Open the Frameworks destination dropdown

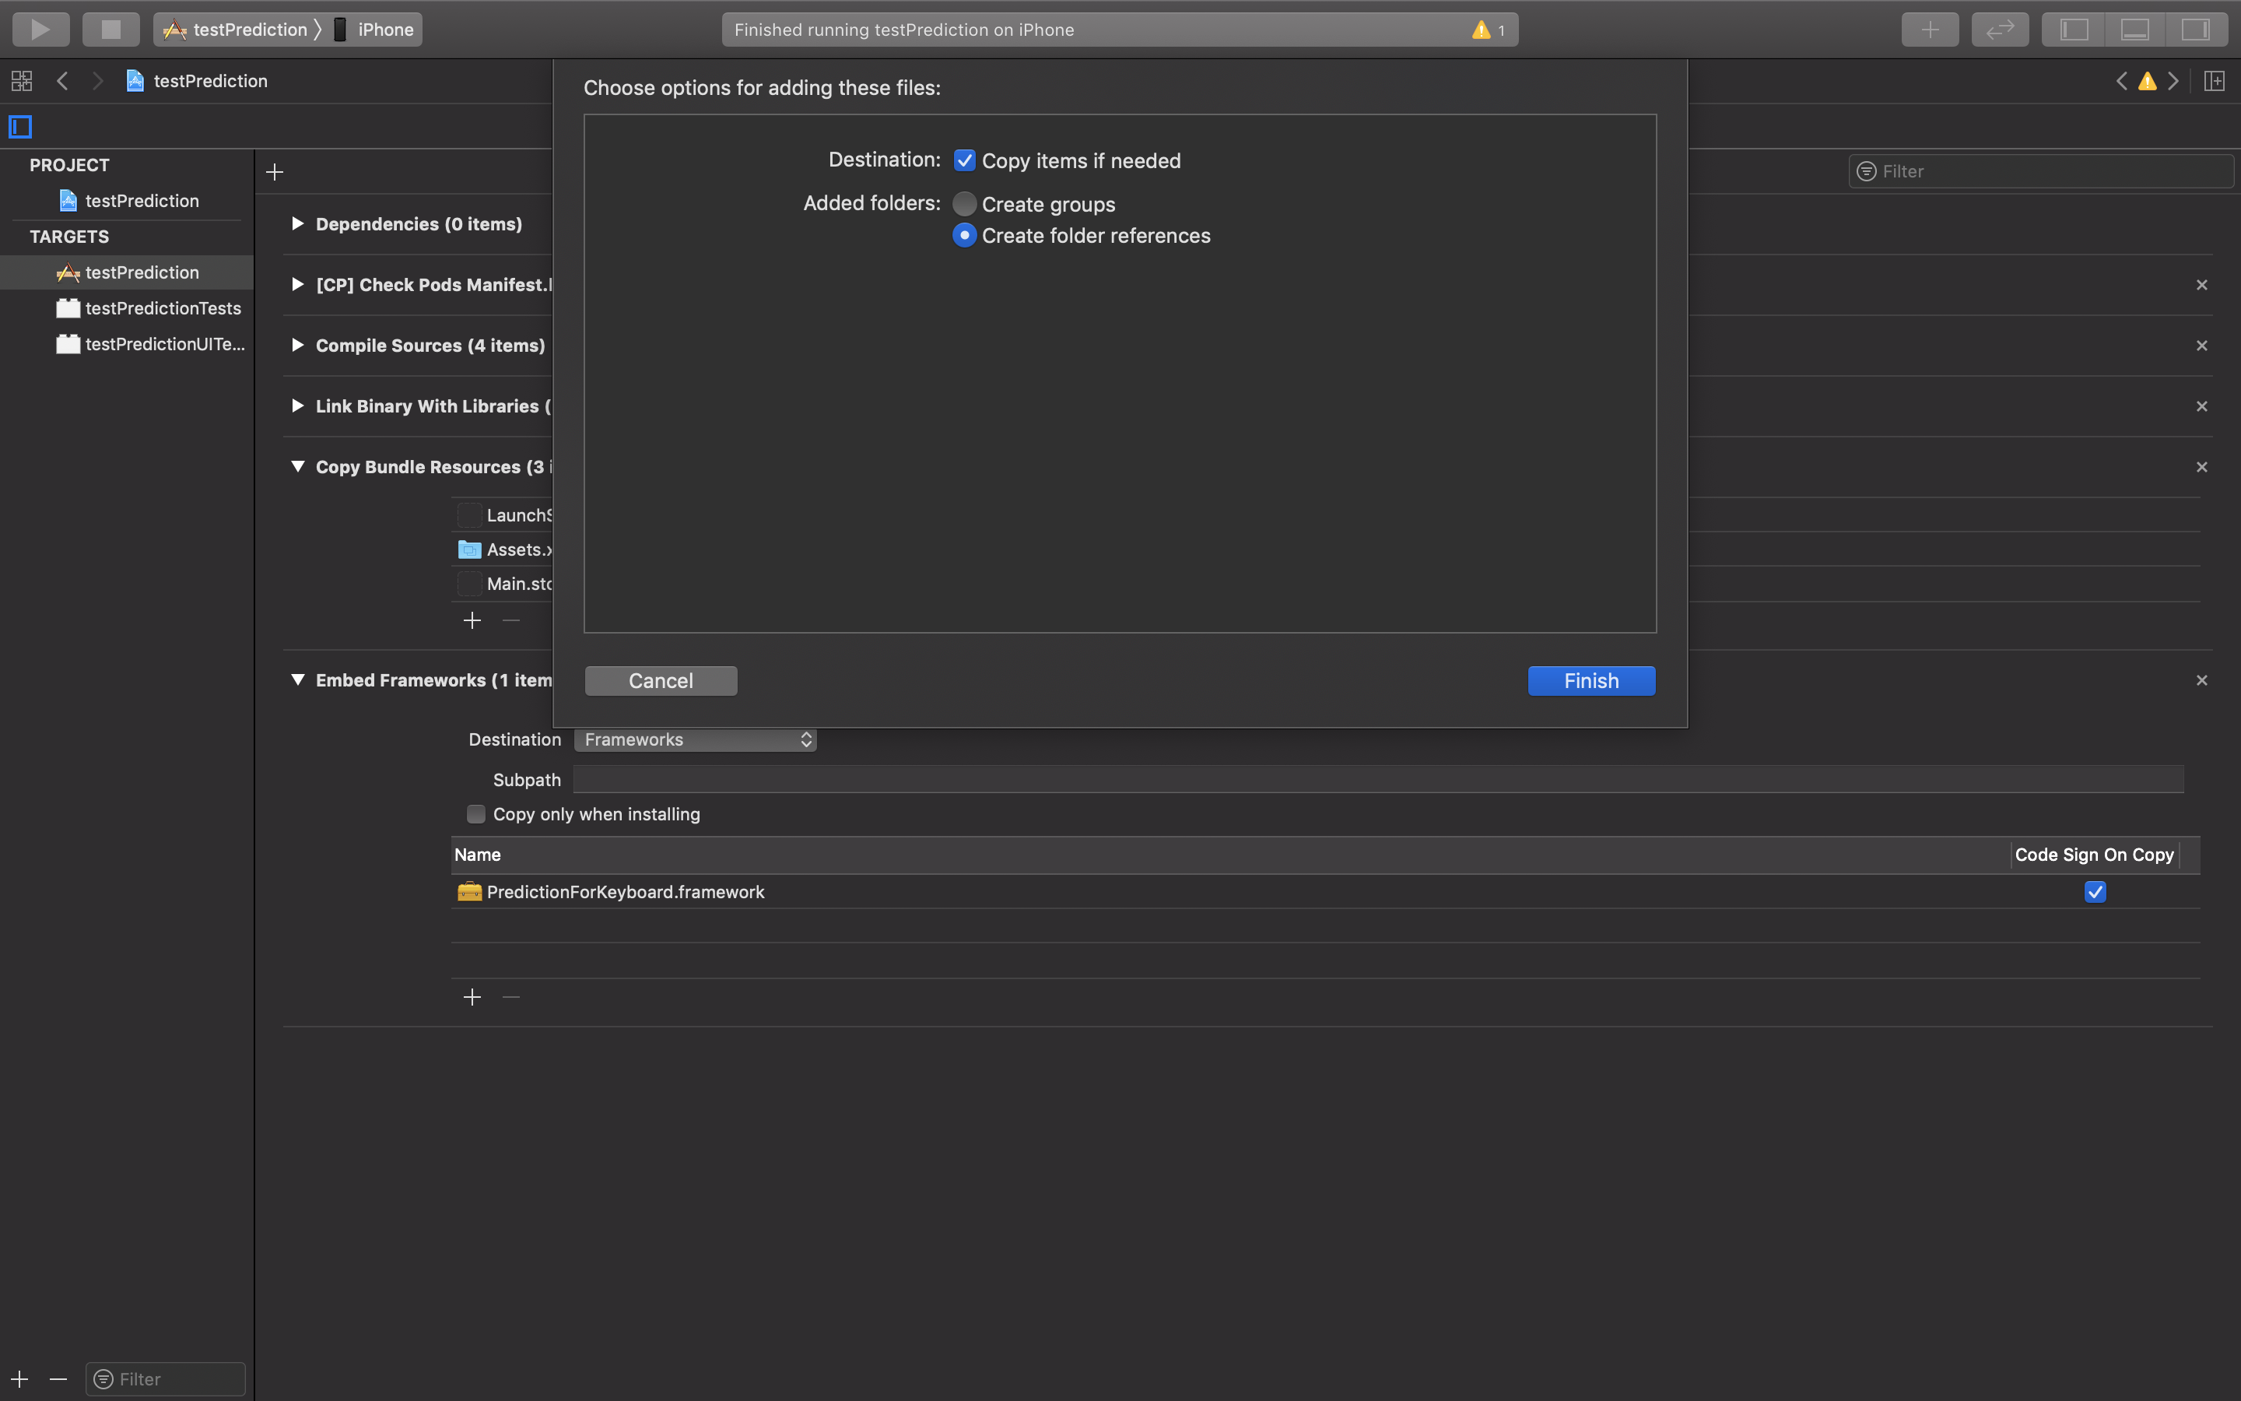696,739
